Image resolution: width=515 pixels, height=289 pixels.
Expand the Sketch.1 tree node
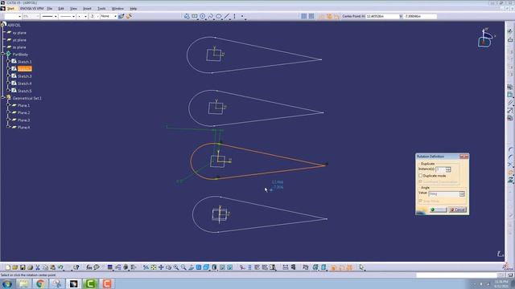tap(9, 61)
